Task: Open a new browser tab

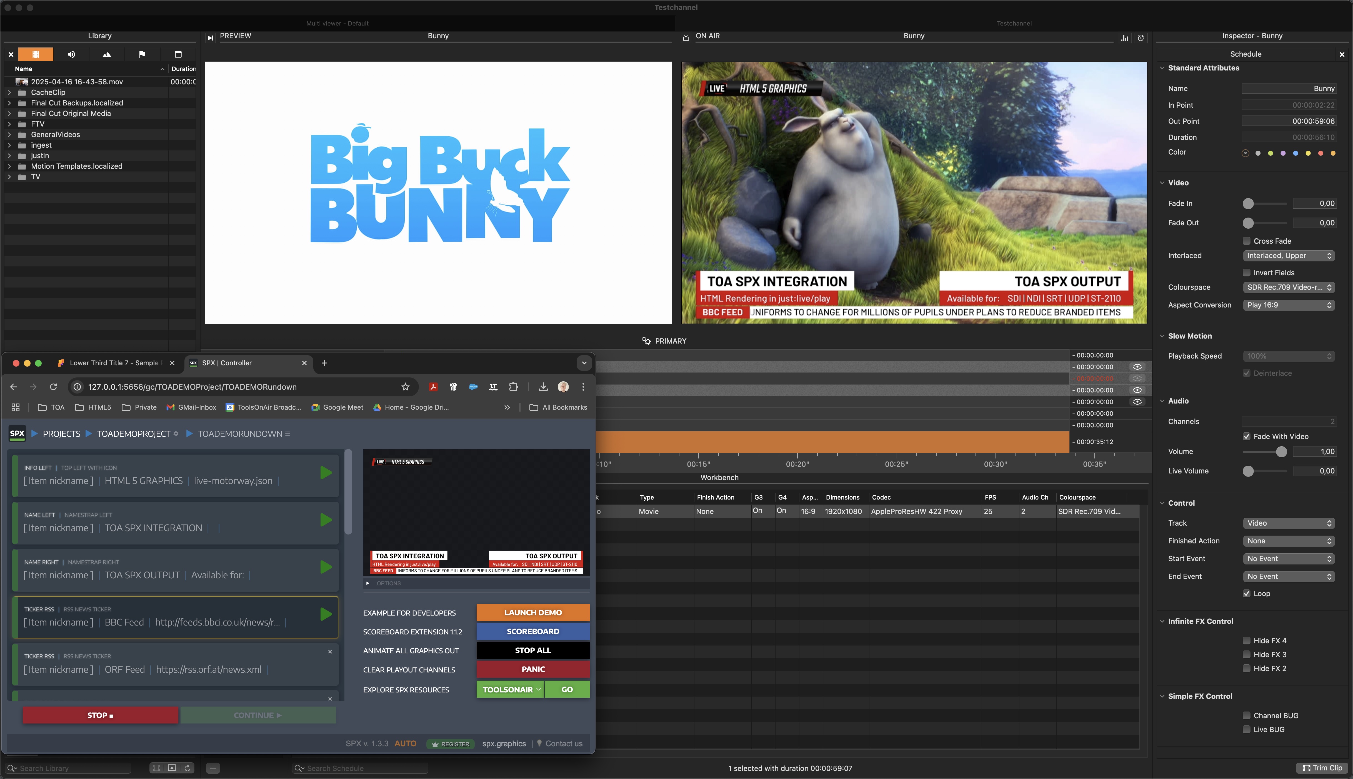Action: point(324,363)
